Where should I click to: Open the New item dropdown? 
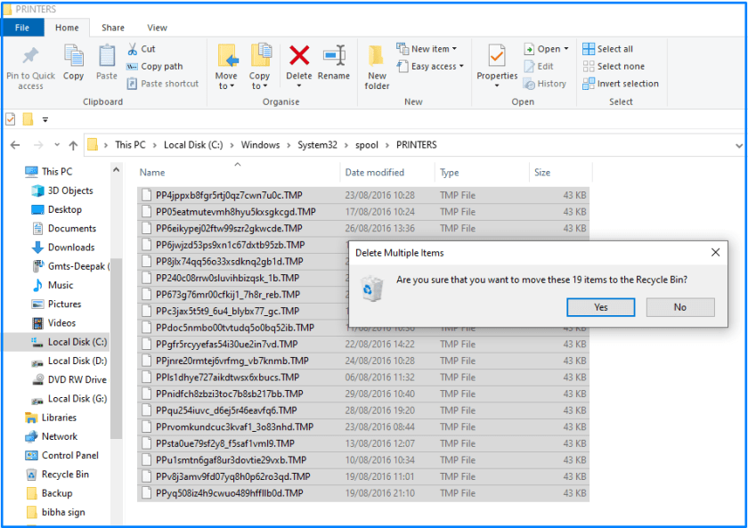coord(427,49)
